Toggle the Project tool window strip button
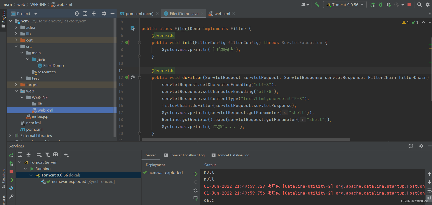 click(x=3, y=20)
